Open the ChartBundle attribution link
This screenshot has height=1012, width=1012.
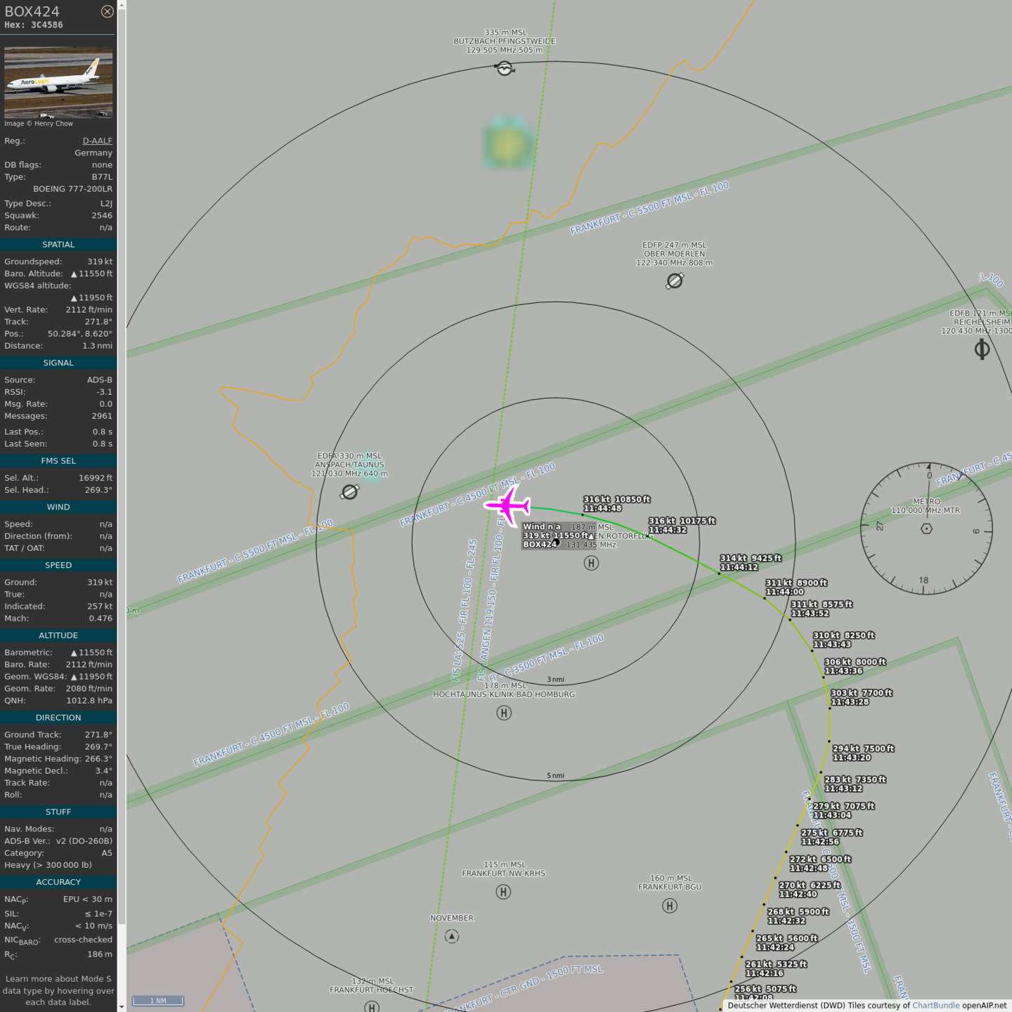coord(935,1005)
